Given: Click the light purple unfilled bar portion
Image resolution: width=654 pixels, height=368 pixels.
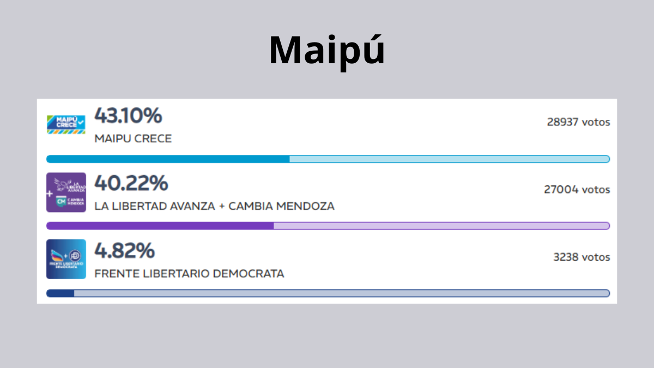Looking at the screenshot, I should [x=441, y=226].
